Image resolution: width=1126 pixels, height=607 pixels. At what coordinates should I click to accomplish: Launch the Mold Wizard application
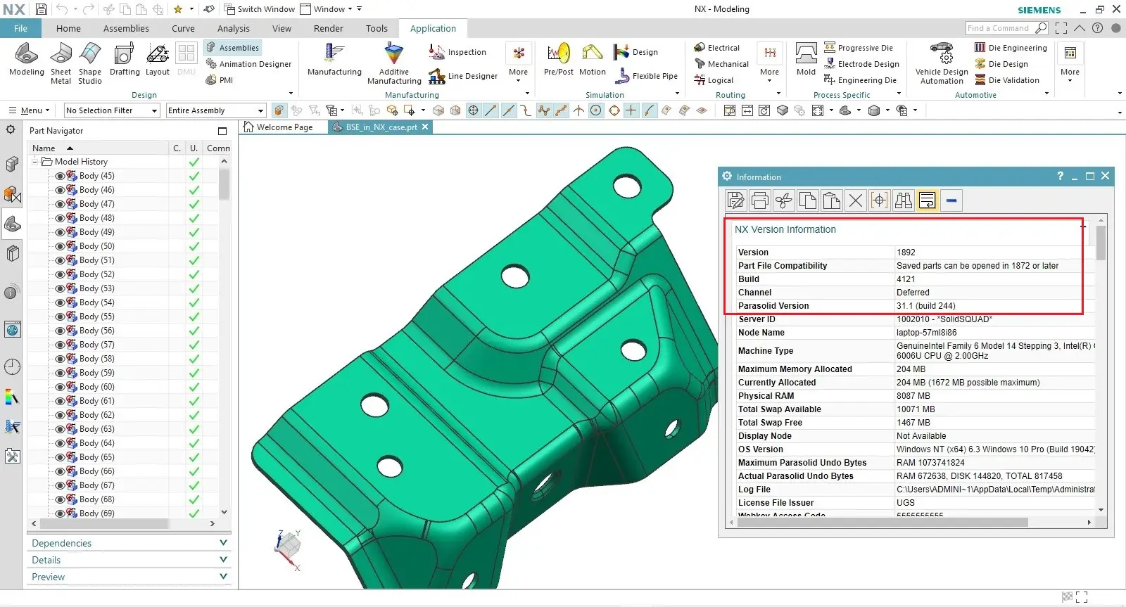(806, 60)
